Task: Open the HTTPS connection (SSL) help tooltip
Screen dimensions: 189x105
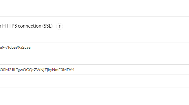Action: pos(60,26)
